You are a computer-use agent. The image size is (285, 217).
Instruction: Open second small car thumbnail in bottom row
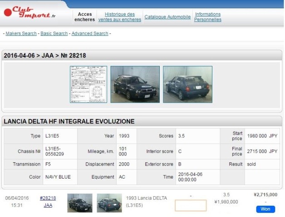[x=109, y=203]
